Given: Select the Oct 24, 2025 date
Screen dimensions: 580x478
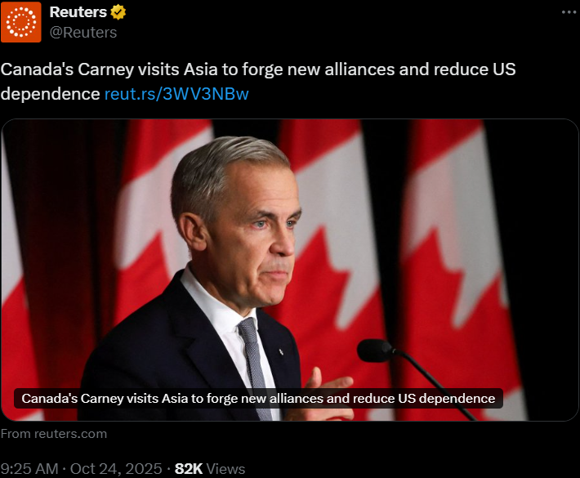Looking at the screenshot, I should tap(116, 469).
